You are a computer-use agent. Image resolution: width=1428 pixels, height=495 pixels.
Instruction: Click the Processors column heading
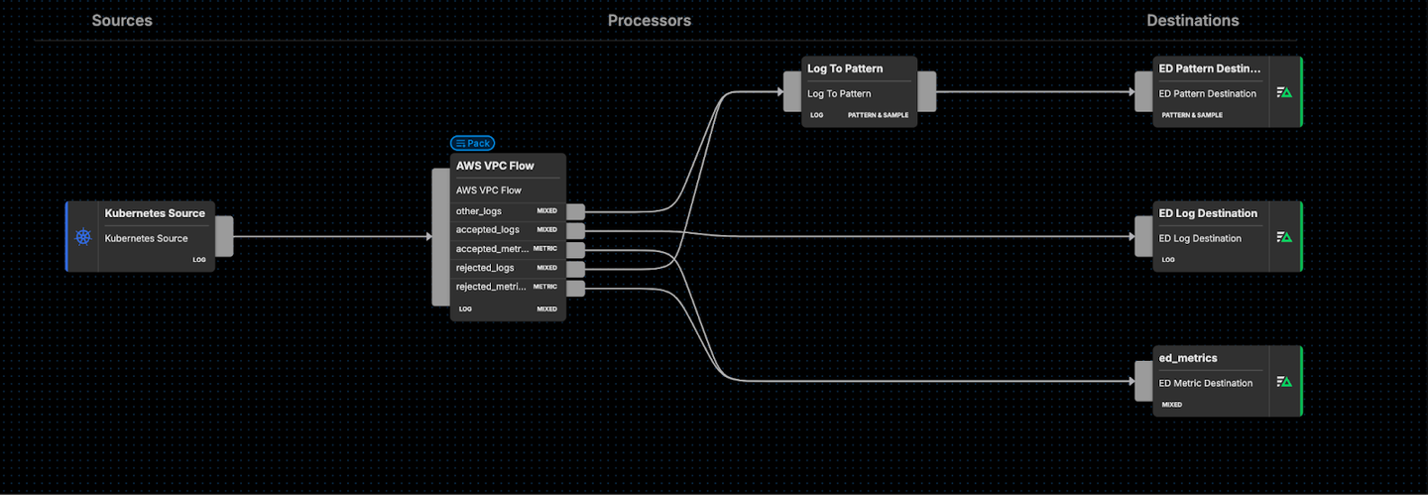[x=650, y=21]
